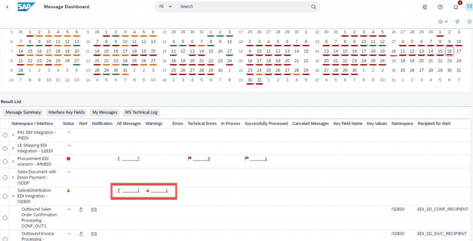
Task: Select radio for Sales Document with Down Payment
Action: [x=5, y=177]
